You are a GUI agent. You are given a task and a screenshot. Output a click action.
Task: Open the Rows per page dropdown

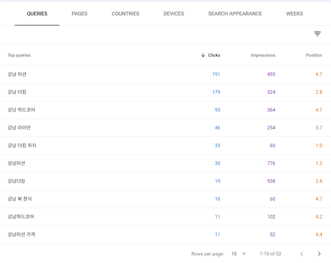pyautogui.click(x=239, y=254)
